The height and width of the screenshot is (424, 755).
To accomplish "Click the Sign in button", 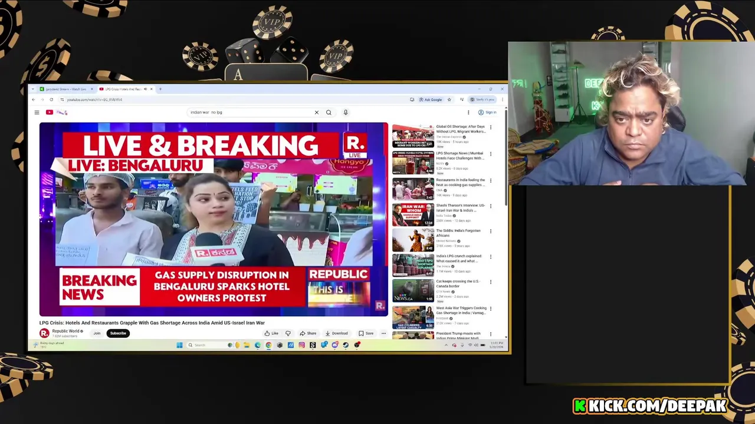I will 488,112.
